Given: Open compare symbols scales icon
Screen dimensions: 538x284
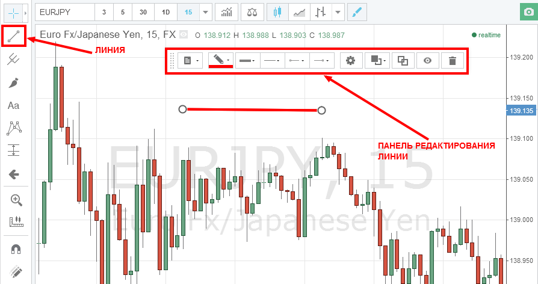Looking at the screenshot, I should click(252, 13).
